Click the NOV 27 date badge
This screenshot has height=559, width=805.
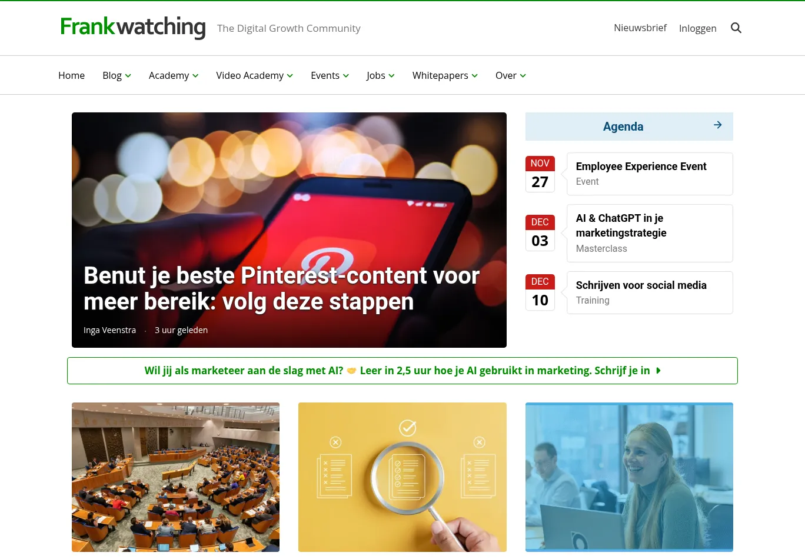[540, 174]
